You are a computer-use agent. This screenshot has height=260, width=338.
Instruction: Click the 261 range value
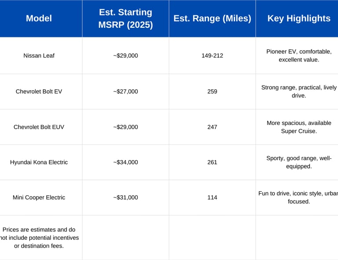pyautogui.click(x=212, y=162)
